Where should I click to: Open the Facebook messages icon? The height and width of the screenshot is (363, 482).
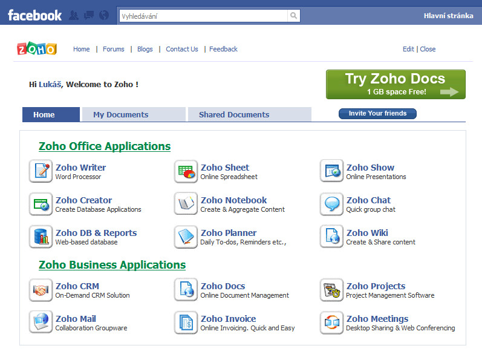pyautogui.click(x=89, y=15)
